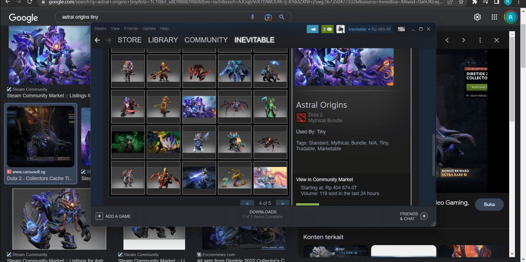This screenshot has width=526, height=262.
Task: Start Google voice search microphone
Action: click(x=253, y=17)
